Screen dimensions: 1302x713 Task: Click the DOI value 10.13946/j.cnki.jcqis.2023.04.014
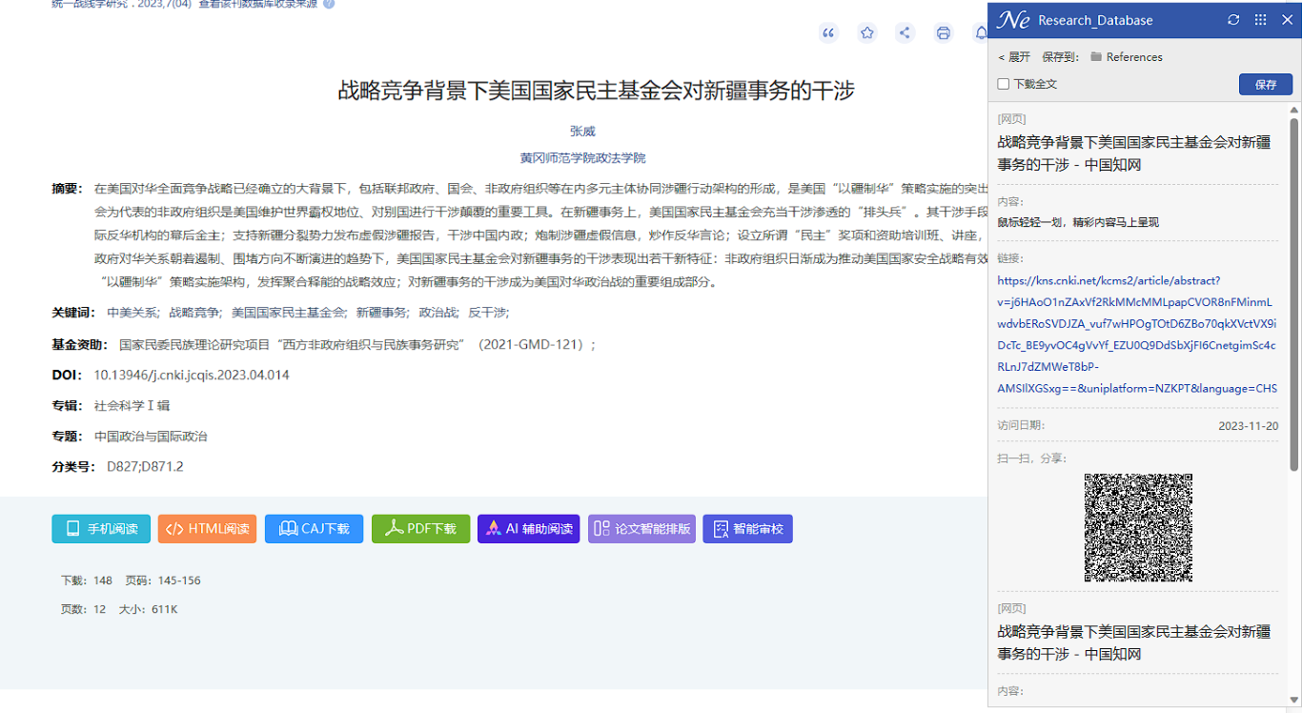191,376
